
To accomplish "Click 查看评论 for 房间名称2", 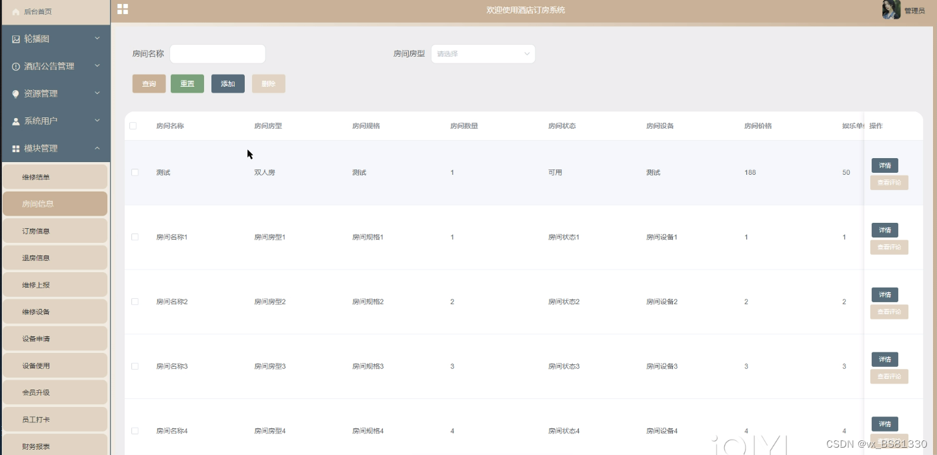I will pyautogui.click(x=889, y=312).
